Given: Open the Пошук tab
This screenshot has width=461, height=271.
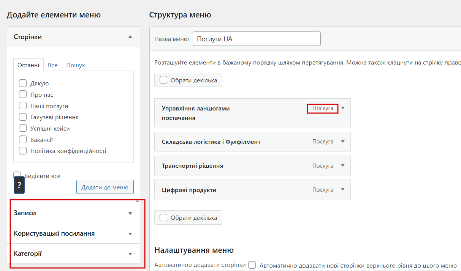Looking at the screenshot, I should click(x=76, y=65).
